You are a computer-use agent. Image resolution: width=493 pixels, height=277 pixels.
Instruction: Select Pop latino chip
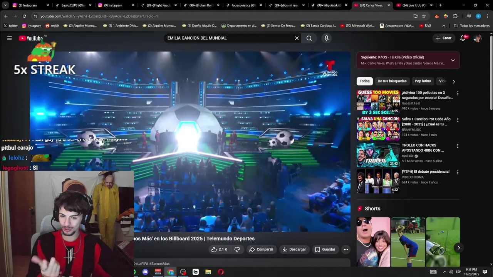point(423,81)
